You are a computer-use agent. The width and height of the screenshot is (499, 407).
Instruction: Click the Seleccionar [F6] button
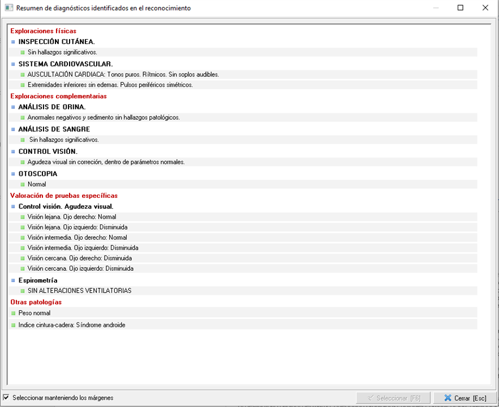pyautogui.click(x=393, y=398)
